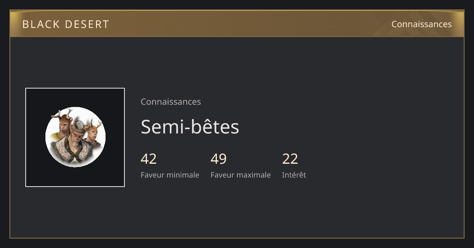Screen dimensions: 474x248
Task: Click the Faveur maximale label
Action: (241, 175)
